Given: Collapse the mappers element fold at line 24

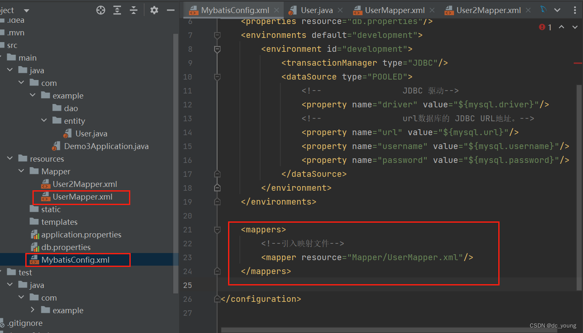Looking at the screenshot, I should [x=217, y=271].
